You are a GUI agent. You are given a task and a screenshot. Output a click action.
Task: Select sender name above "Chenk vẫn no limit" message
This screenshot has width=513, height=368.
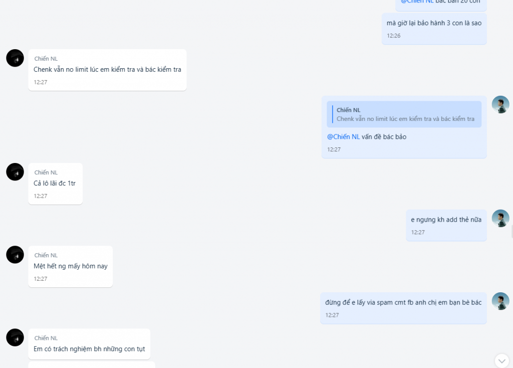(x=46, y=59)
